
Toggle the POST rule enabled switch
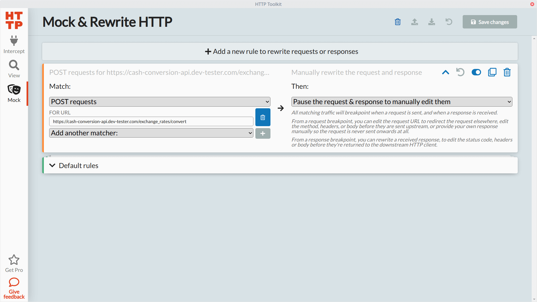click(x=476, y=72)
